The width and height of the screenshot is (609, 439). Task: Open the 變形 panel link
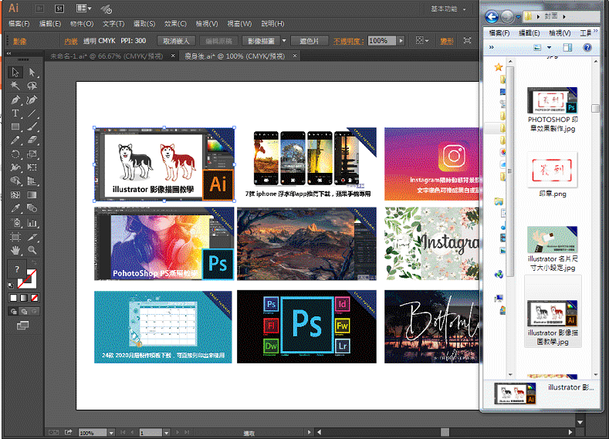coord(447,41)
